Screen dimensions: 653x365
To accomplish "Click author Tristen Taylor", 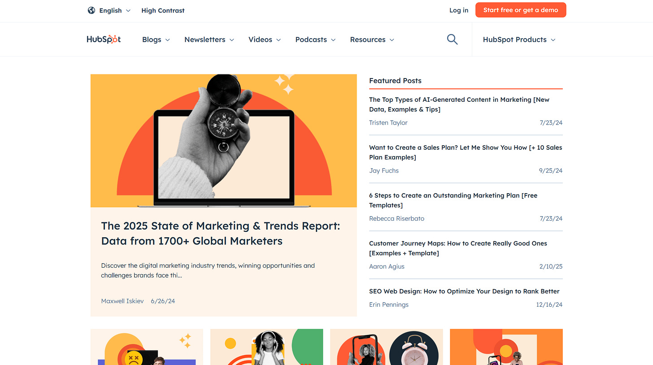I will 388,123.
